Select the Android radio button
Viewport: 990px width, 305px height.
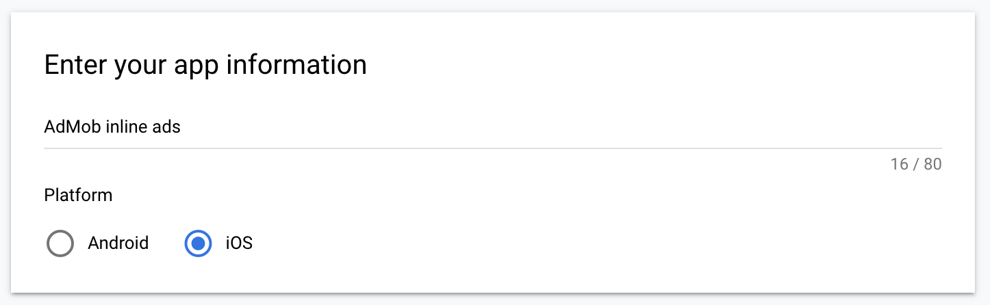point(60,243)
